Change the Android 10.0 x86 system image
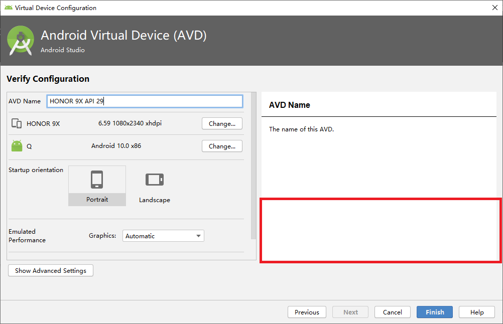This screenshot has width=503, height=324. 222,146
